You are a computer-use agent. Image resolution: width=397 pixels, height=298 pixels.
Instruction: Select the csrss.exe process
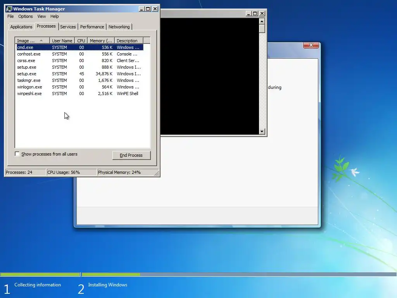[x=80, y=61]
